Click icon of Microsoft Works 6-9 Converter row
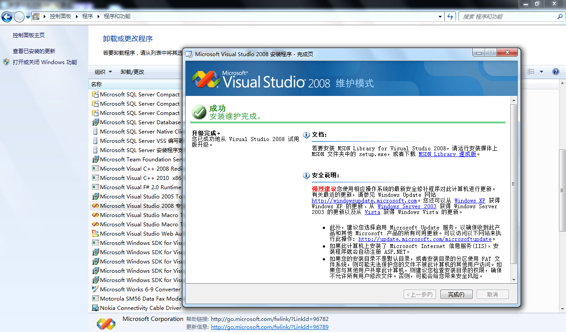Image resolution: width=566 pixels, height=332 pixels. tap(95, 289)
